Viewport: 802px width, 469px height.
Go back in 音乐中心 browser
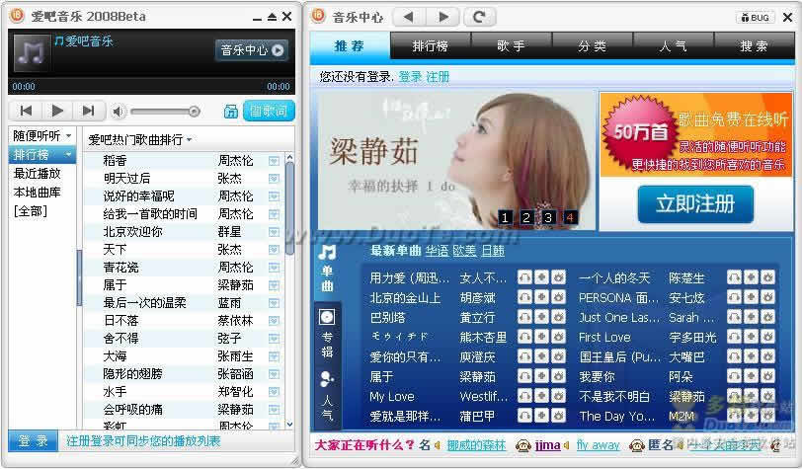pyautogui.click(x=409, y=17)
